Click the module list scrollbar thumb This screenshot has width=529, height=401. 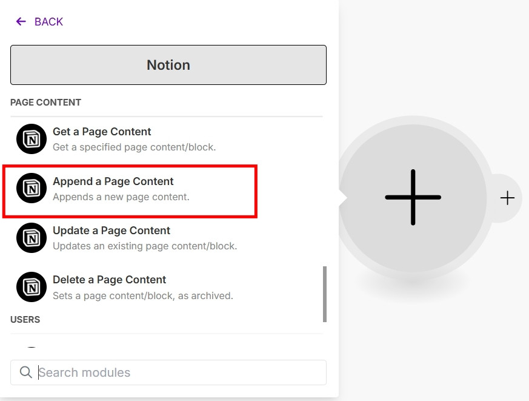click(x=325, y=294)
